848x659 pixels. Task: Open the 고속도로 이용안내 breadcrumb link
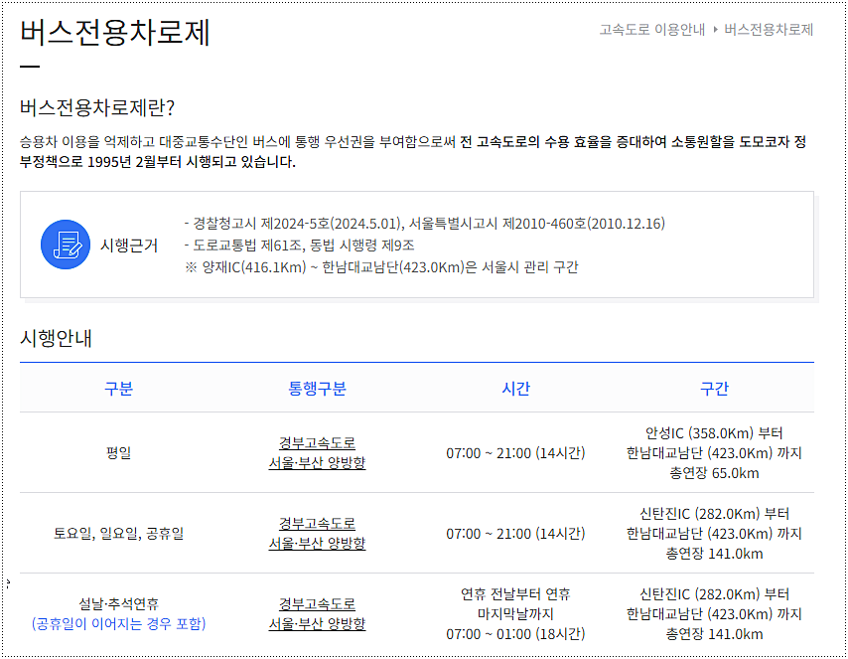(x=651, y=30)
